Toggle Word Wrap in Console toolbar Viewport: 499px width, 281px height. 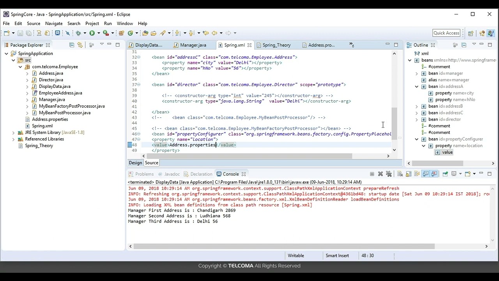(417, 174)
